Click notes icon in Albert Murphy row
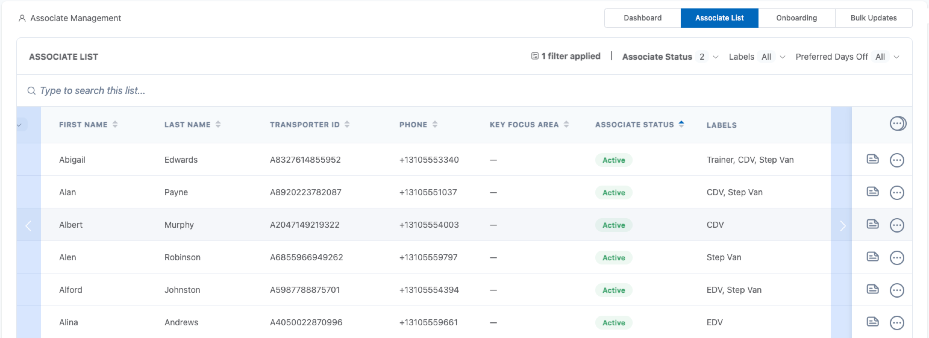Screen dimensions: 929x338 (872, 224)
